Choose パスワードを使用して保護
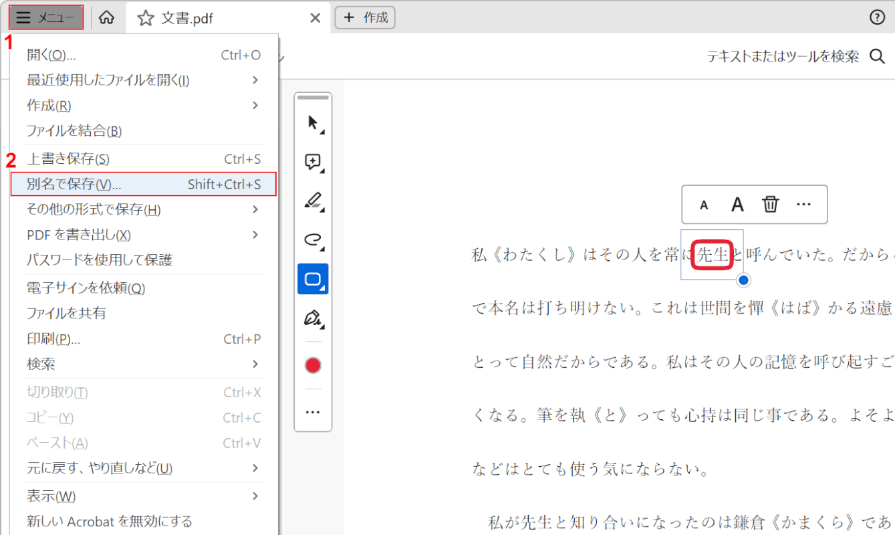 (x=144, y=260)
